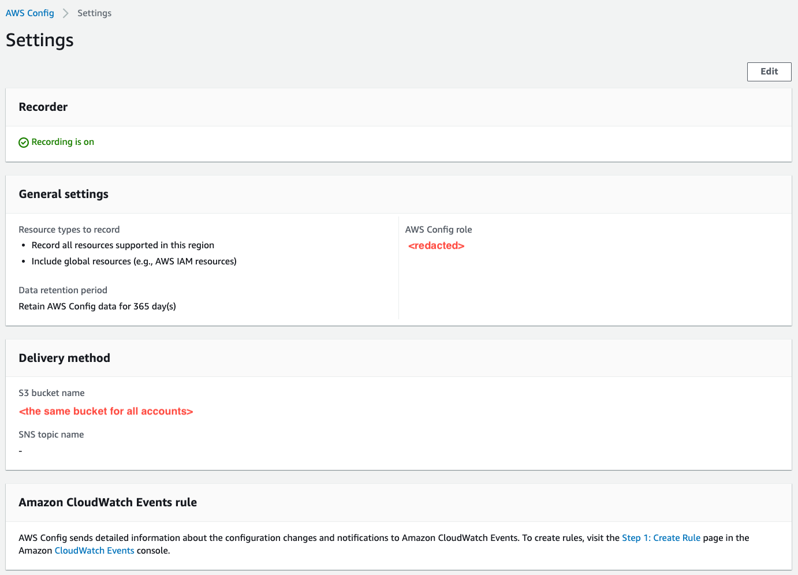Select the Settings breadcrumb item

click(x=94, y=13)
